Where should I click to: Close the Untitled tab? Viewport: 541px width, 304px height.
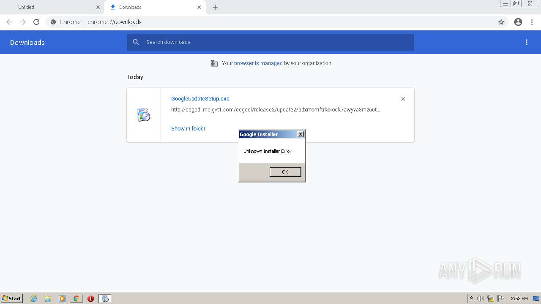click(98, 7)
